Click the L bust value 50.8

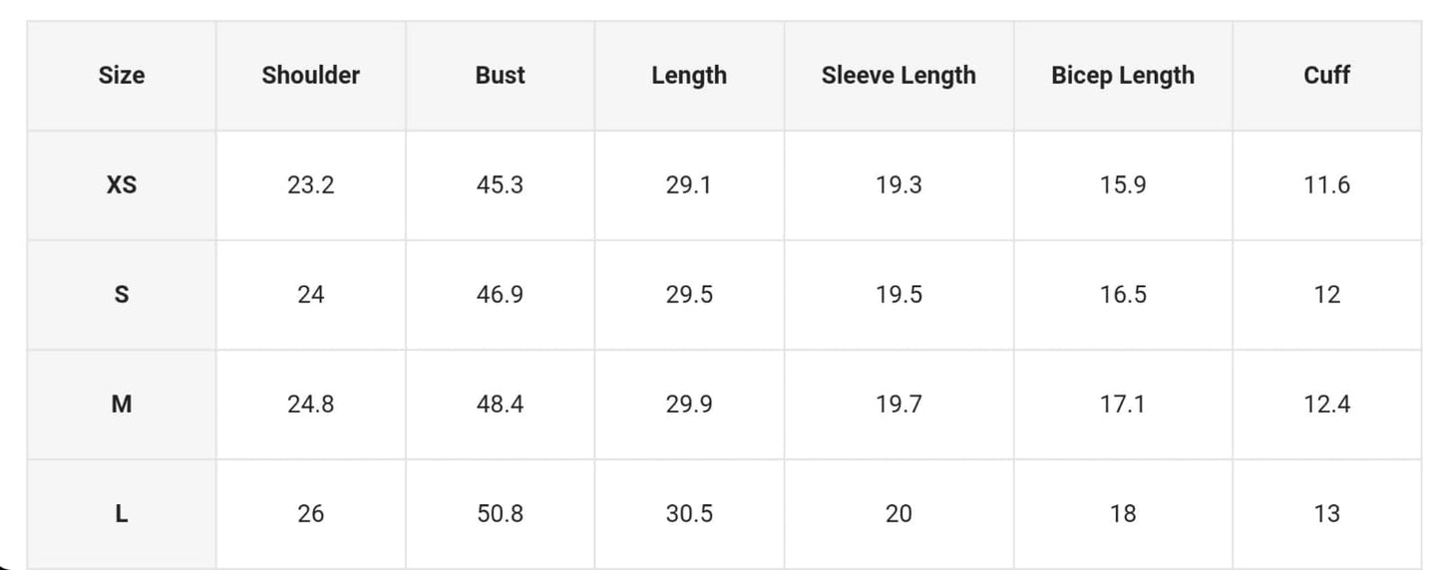tap(500, 514)
